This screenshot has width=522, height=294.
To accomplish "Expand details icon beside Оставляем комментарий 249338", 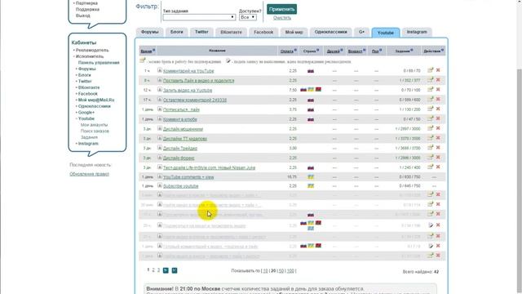I will click(160, 100).
